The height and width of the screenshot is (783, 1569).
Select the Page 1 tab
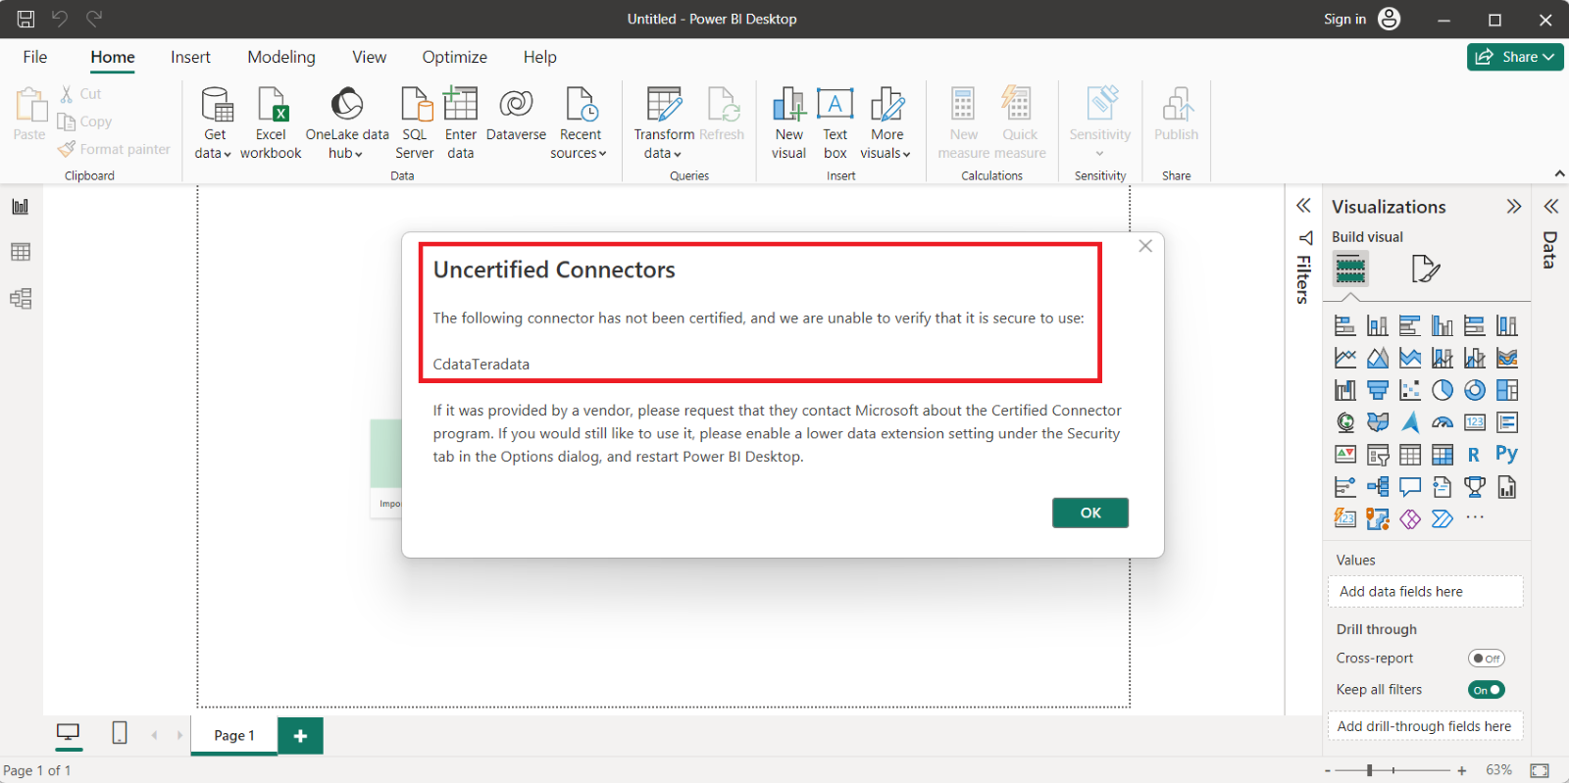pyautogui.click(x=233, y=736)
